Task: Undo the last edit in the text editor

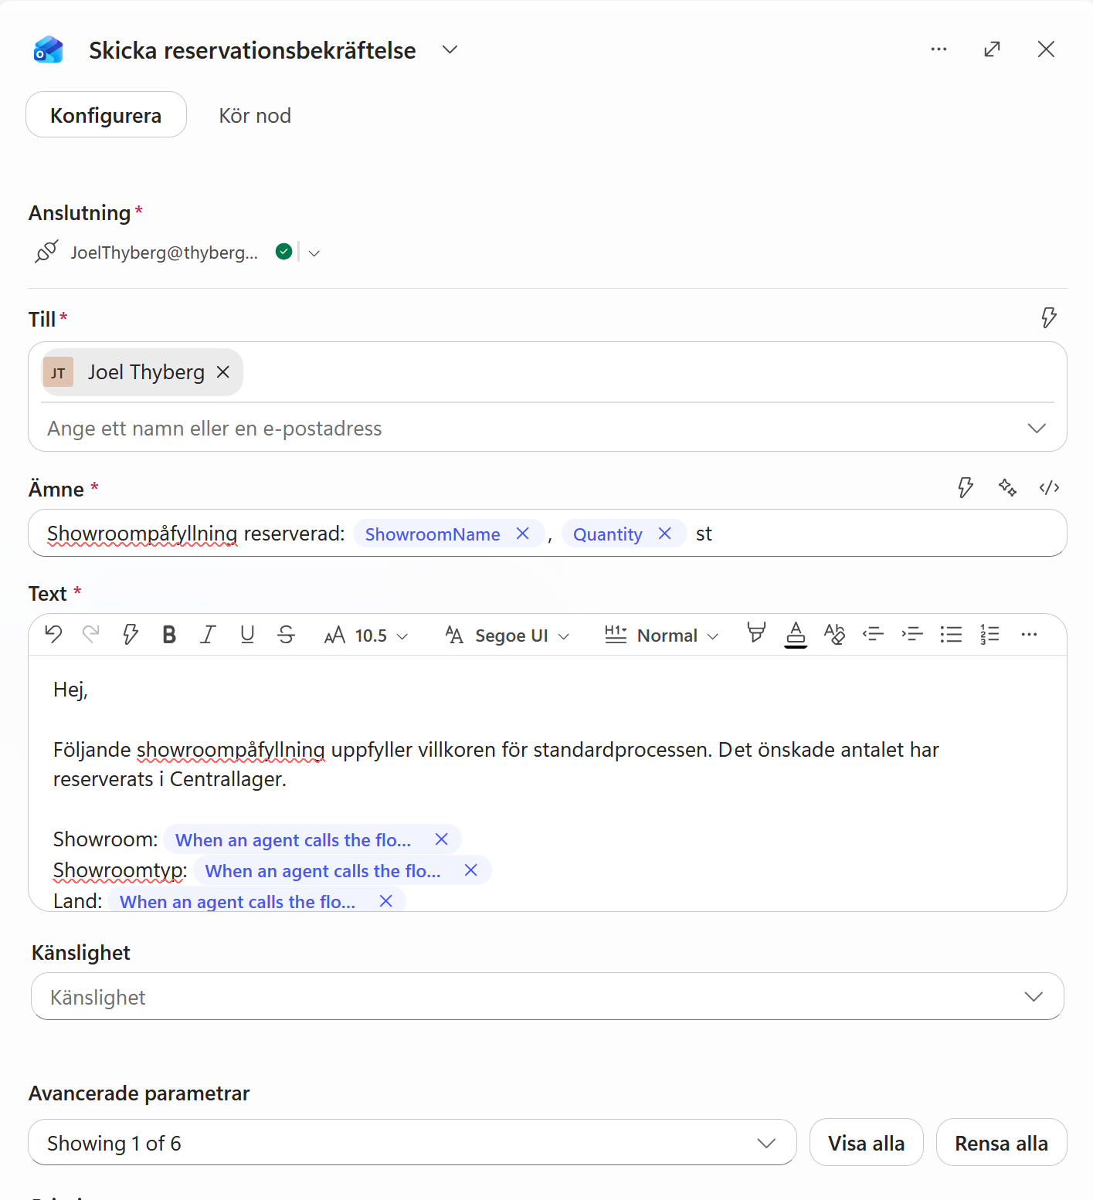Action: (x=53, y=635)
